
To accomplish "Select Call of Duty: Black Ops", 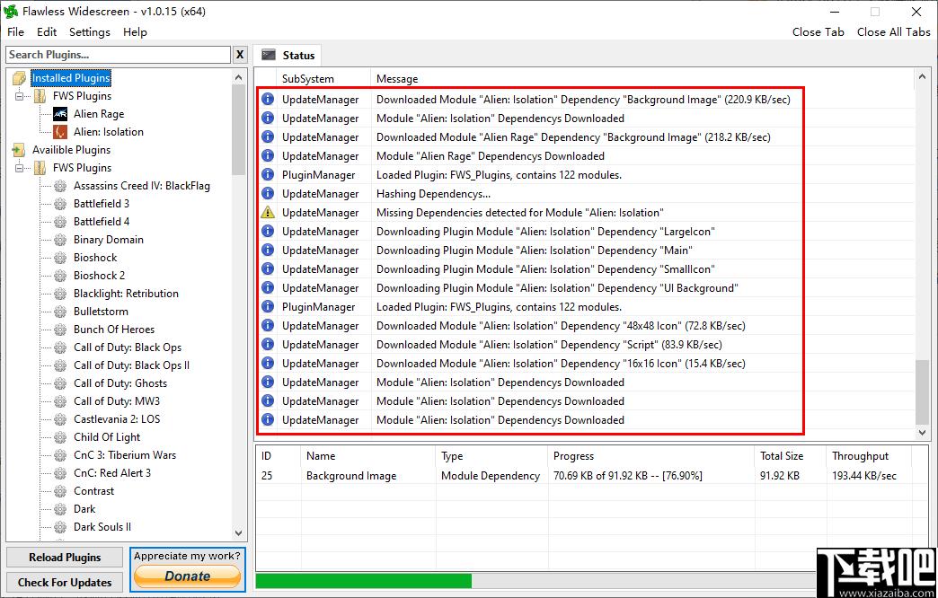I will [128, 347].
